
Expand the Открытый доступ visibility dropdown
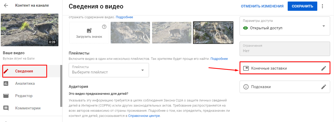[x=324, y=26]
